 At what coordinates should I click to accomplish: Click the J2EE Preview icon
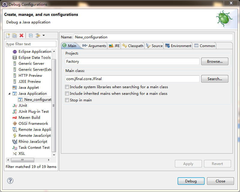[x=15, y=82]
